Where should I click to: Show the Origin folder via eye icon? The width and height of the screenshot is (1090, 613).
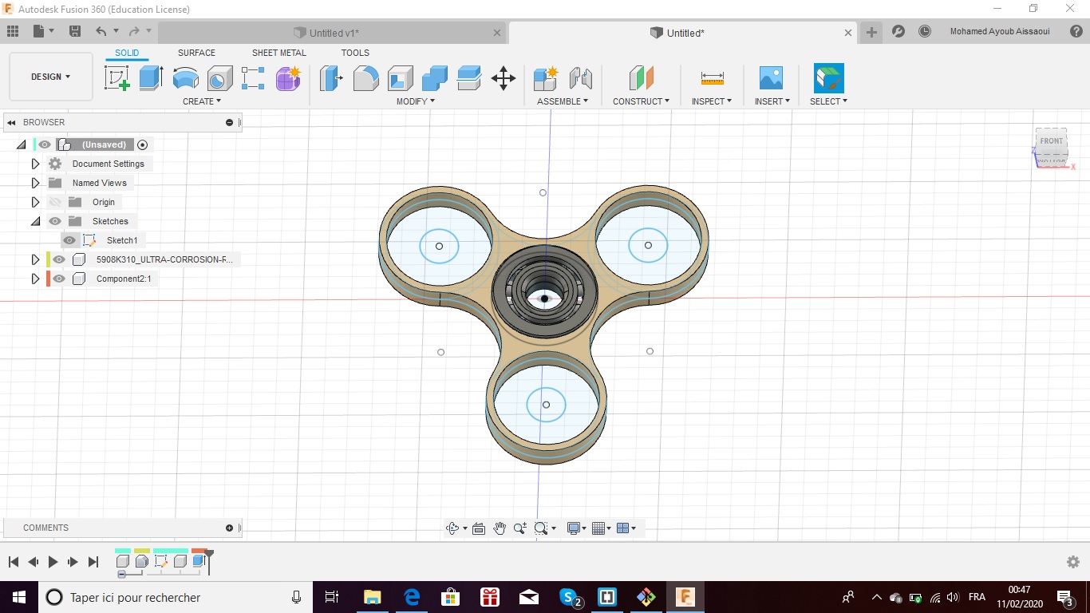(x=55, y=202)
